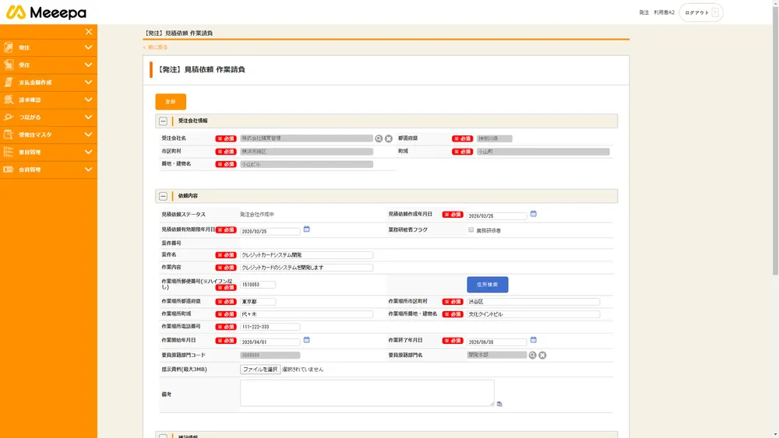Click the orange 登録 button
Viewport: 779px width, 438px height.
tap(171, 102)
